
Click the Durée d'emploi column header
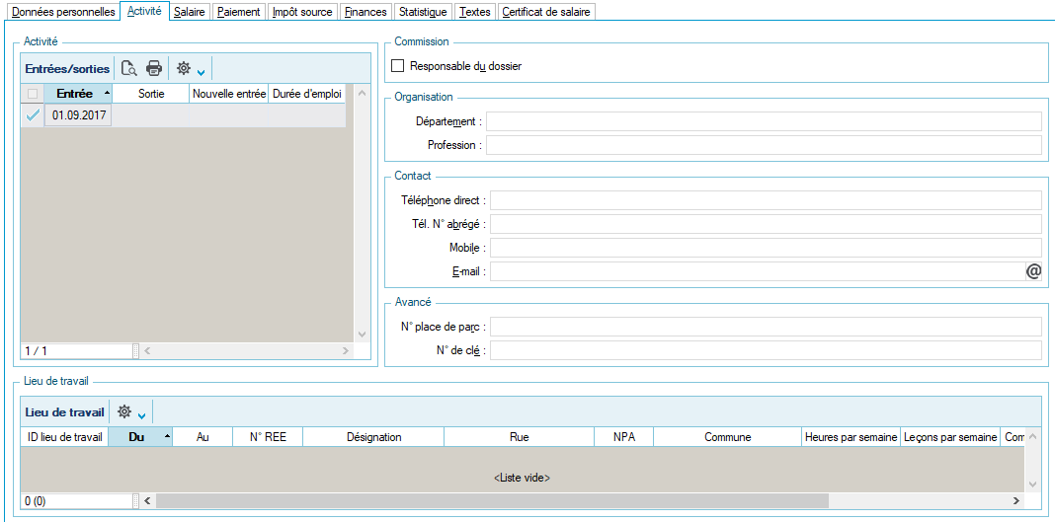(307, 94)
